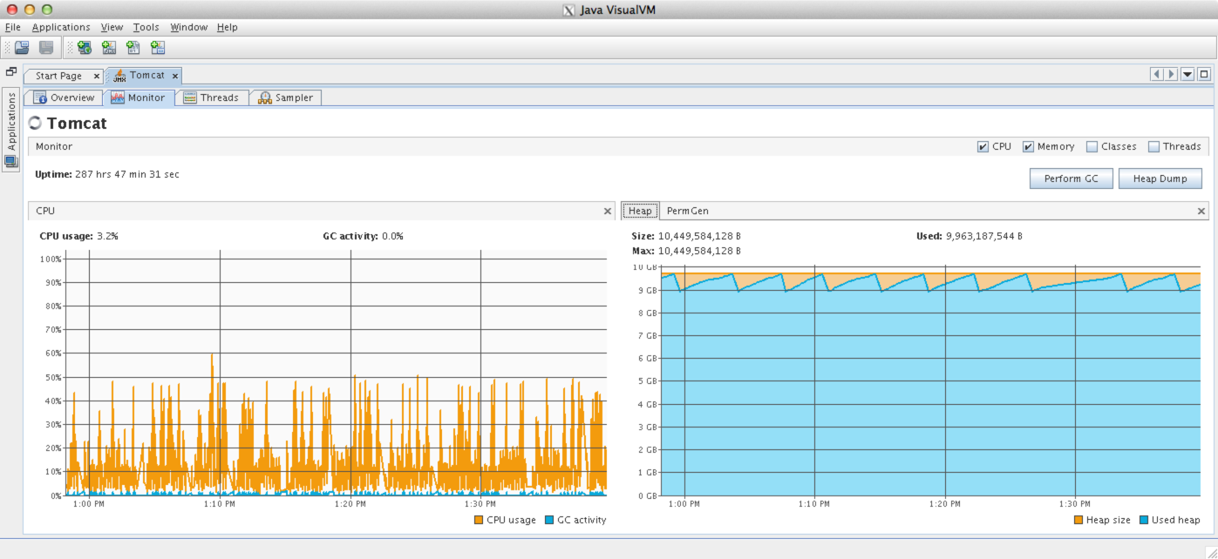
Task: Switch to the Overview tab
Action: point(64,98)
